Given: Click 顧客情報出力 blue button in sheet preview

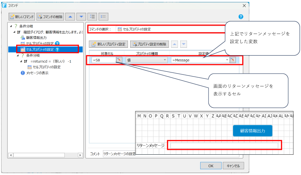Looking at the screenshot, I should tap(252, 131).
